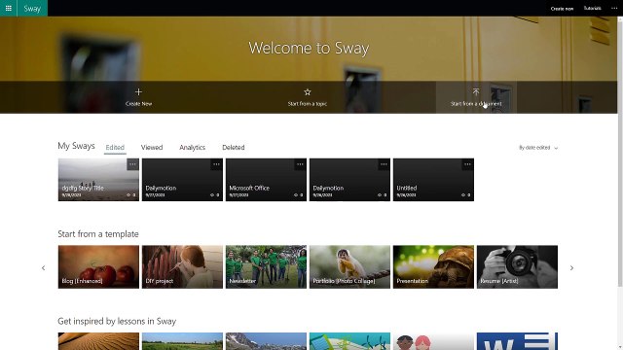Open options menu on second Dailymotion card

pos(384,164)
